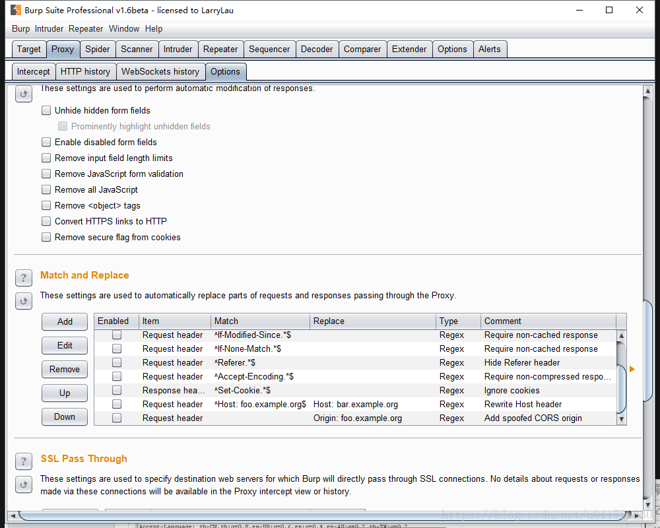The image size is (660, 528).
Task: Restore defaults for SSL Pass Through section
Action: [24, 484]
